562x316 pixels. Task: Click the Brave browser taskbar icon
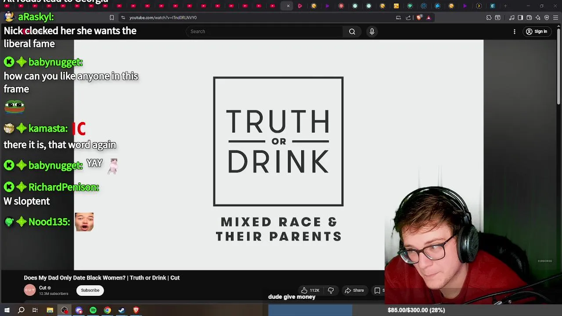click(136, 310)
